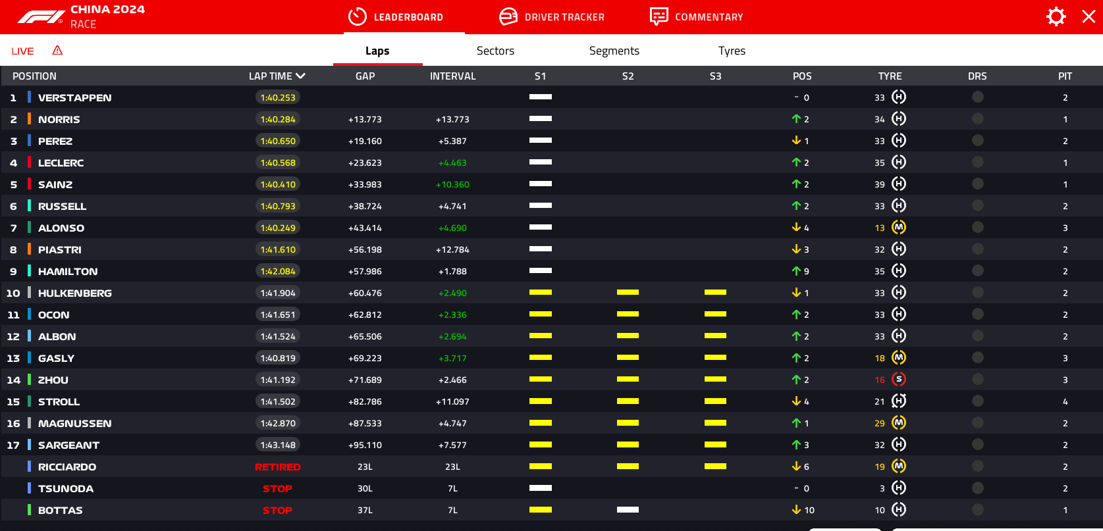The image size is (1103, 531).
Task: Click Norris's green position-gained arrow
Action: [796, 119]
